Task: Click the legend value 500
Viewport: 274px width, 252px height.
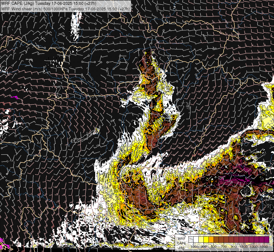Action: click(x=214, y=247)
